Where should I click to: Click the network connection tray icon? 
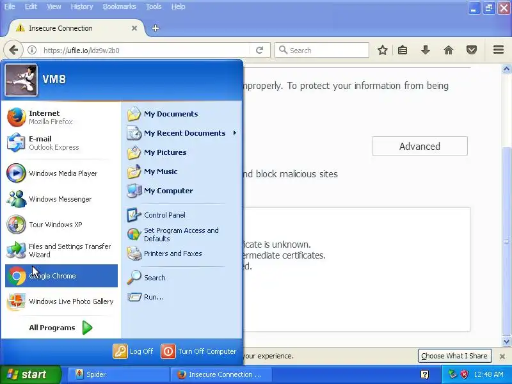[x=452, y=374]
